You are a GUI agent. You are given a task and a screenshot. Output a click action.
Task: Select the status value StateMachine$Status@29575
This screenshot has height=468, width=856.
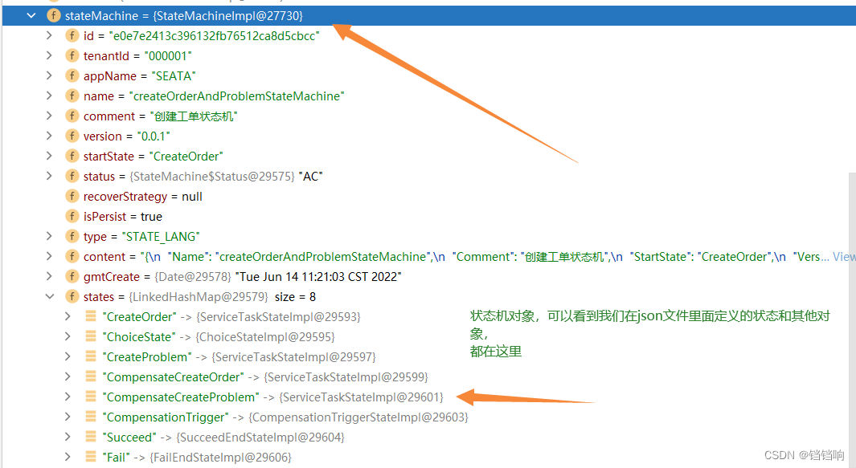(212, 176)
